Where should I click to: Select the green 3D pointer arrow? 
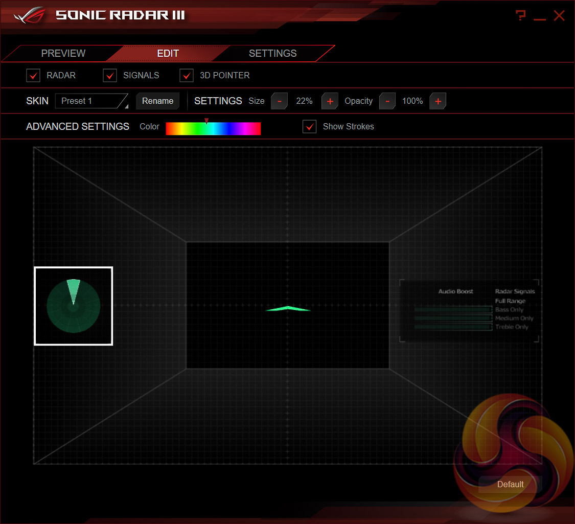click(288, 308)
